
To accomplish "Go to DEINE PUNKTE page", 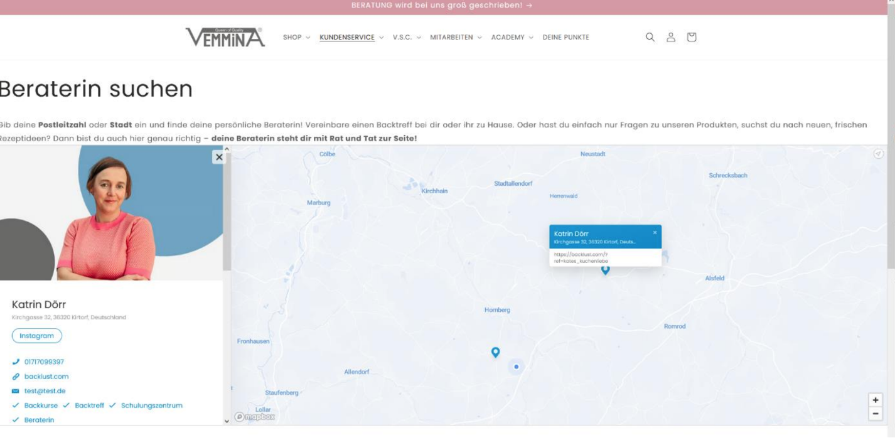I will point(565,37).
